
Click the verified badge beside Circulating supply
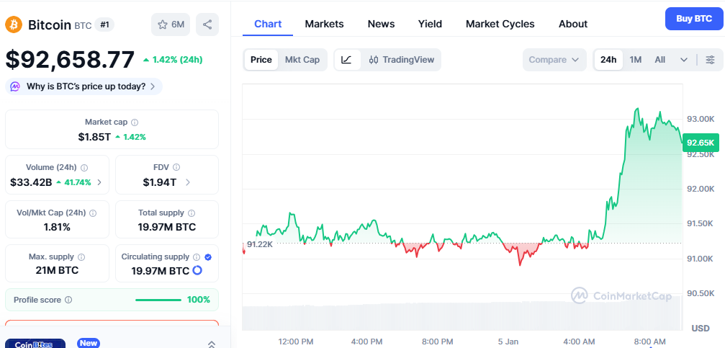[x=208, y=256]
